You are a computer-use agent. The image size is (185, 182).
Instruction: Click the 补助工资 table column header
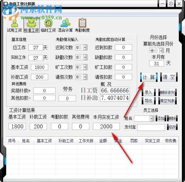[66, 141]
